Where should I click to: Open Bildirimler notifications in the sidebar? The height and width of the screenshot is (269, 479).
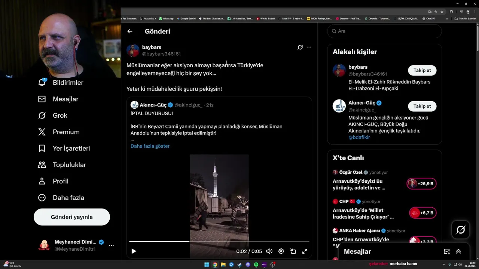click(61, 83)
